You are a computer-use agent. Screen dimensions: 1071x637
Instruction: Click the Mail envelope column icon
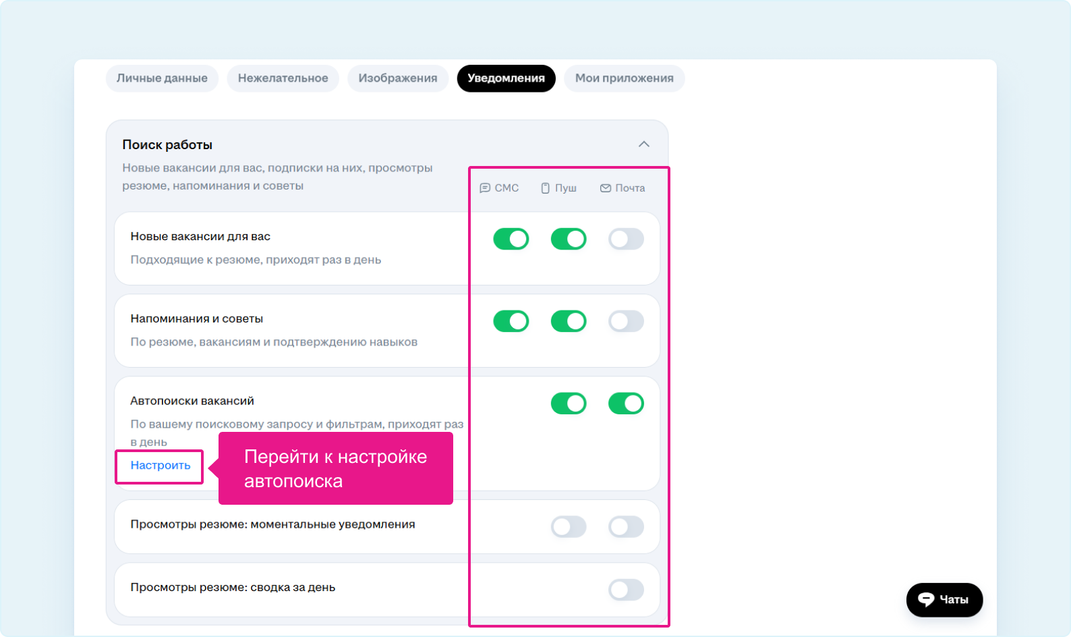point(605,188)
